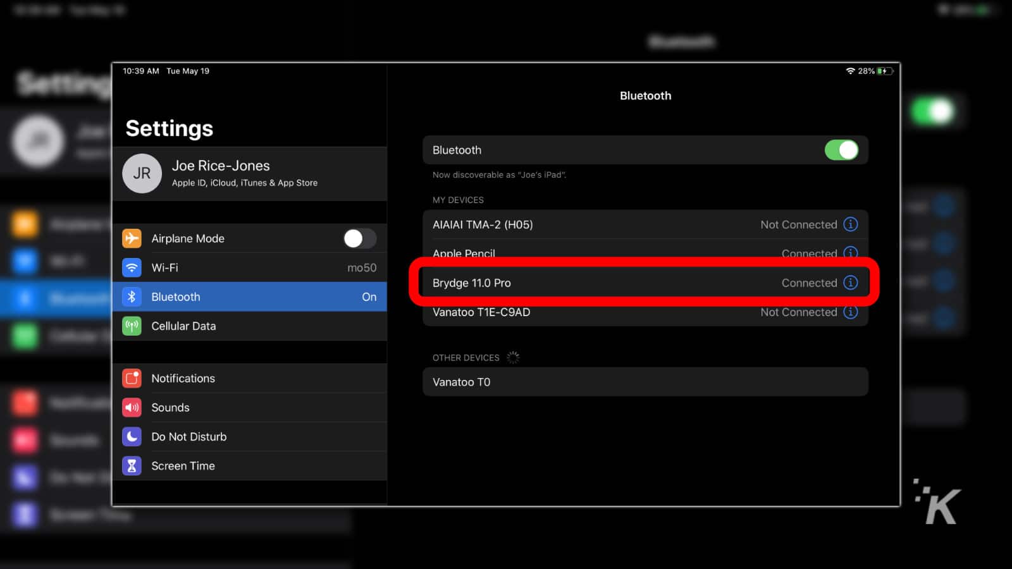This screenshot has width=1012, height=569.
Task: Tap the "Tue May 19" date text
Action: pos(188,71)
